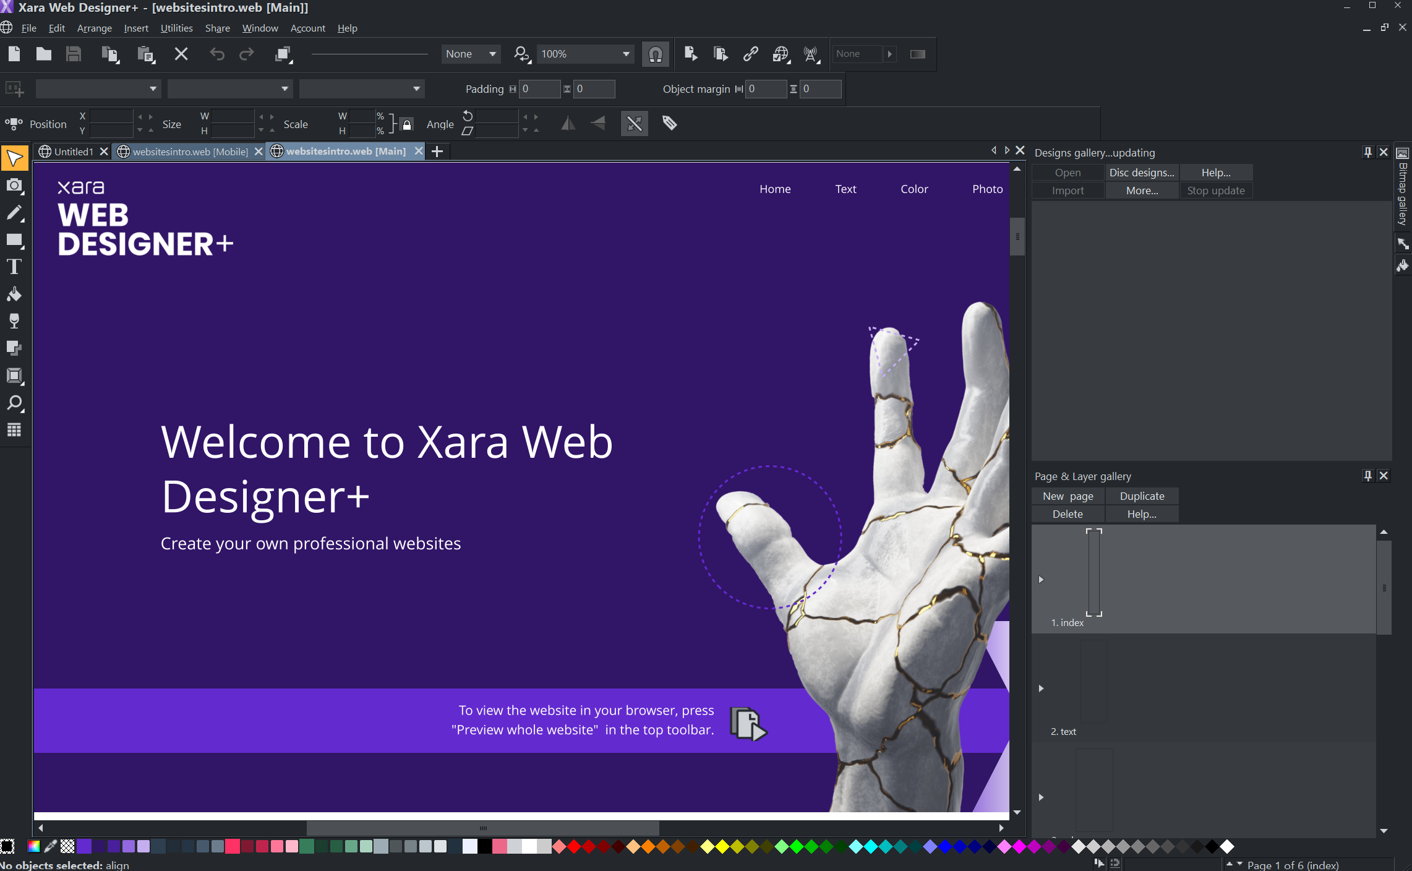Image resolution: width=1412 pixels, height=871 pixels.
Task: Expand the 2. text page layers
Action: coord(1042,689)
